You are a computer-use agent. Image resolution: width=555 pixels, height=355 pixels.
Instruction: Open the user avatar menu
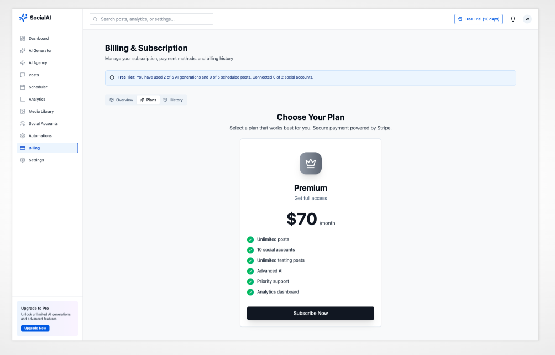click(x=527, y=19)
